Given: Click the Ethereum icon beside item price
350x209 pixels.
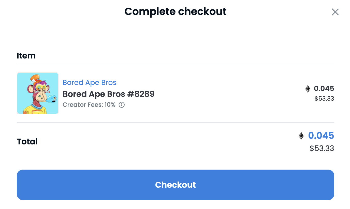Looking at the screenshot, I should click(308, 88).
